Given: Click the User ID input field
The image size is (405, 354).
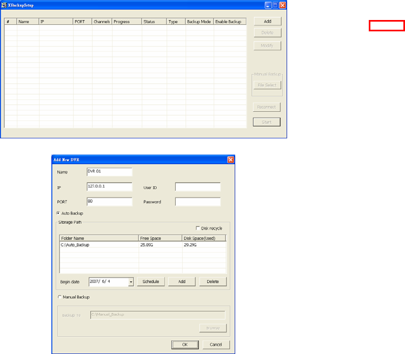Looking at the screenshot, I should pos(198,186).
